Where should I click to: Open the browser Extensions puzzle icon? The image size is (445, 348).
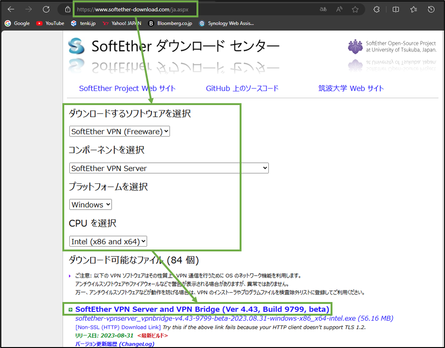click(377, 9)
